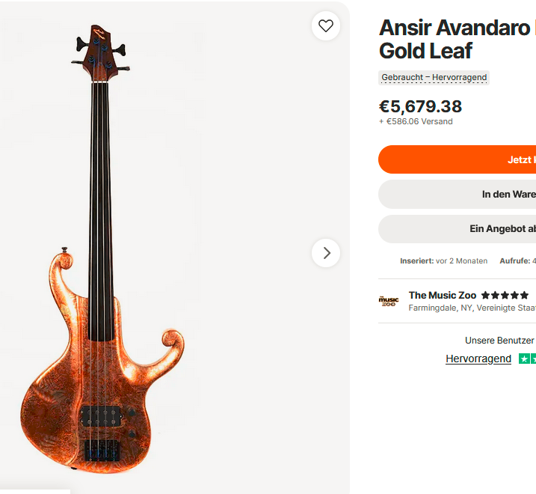Open The Music Zoo seller link
Screen dimensions: 536x494
(442, 296)
